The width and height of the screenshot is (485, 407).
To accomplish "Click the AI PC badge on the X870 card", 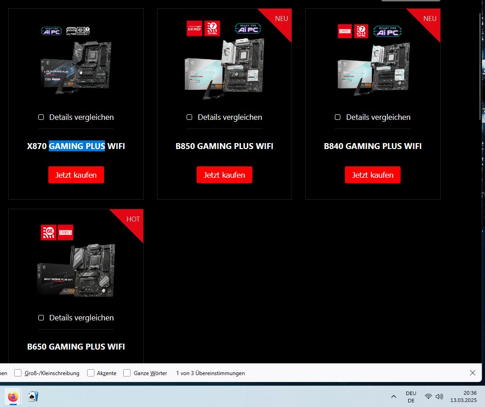I will click(52, 31).
